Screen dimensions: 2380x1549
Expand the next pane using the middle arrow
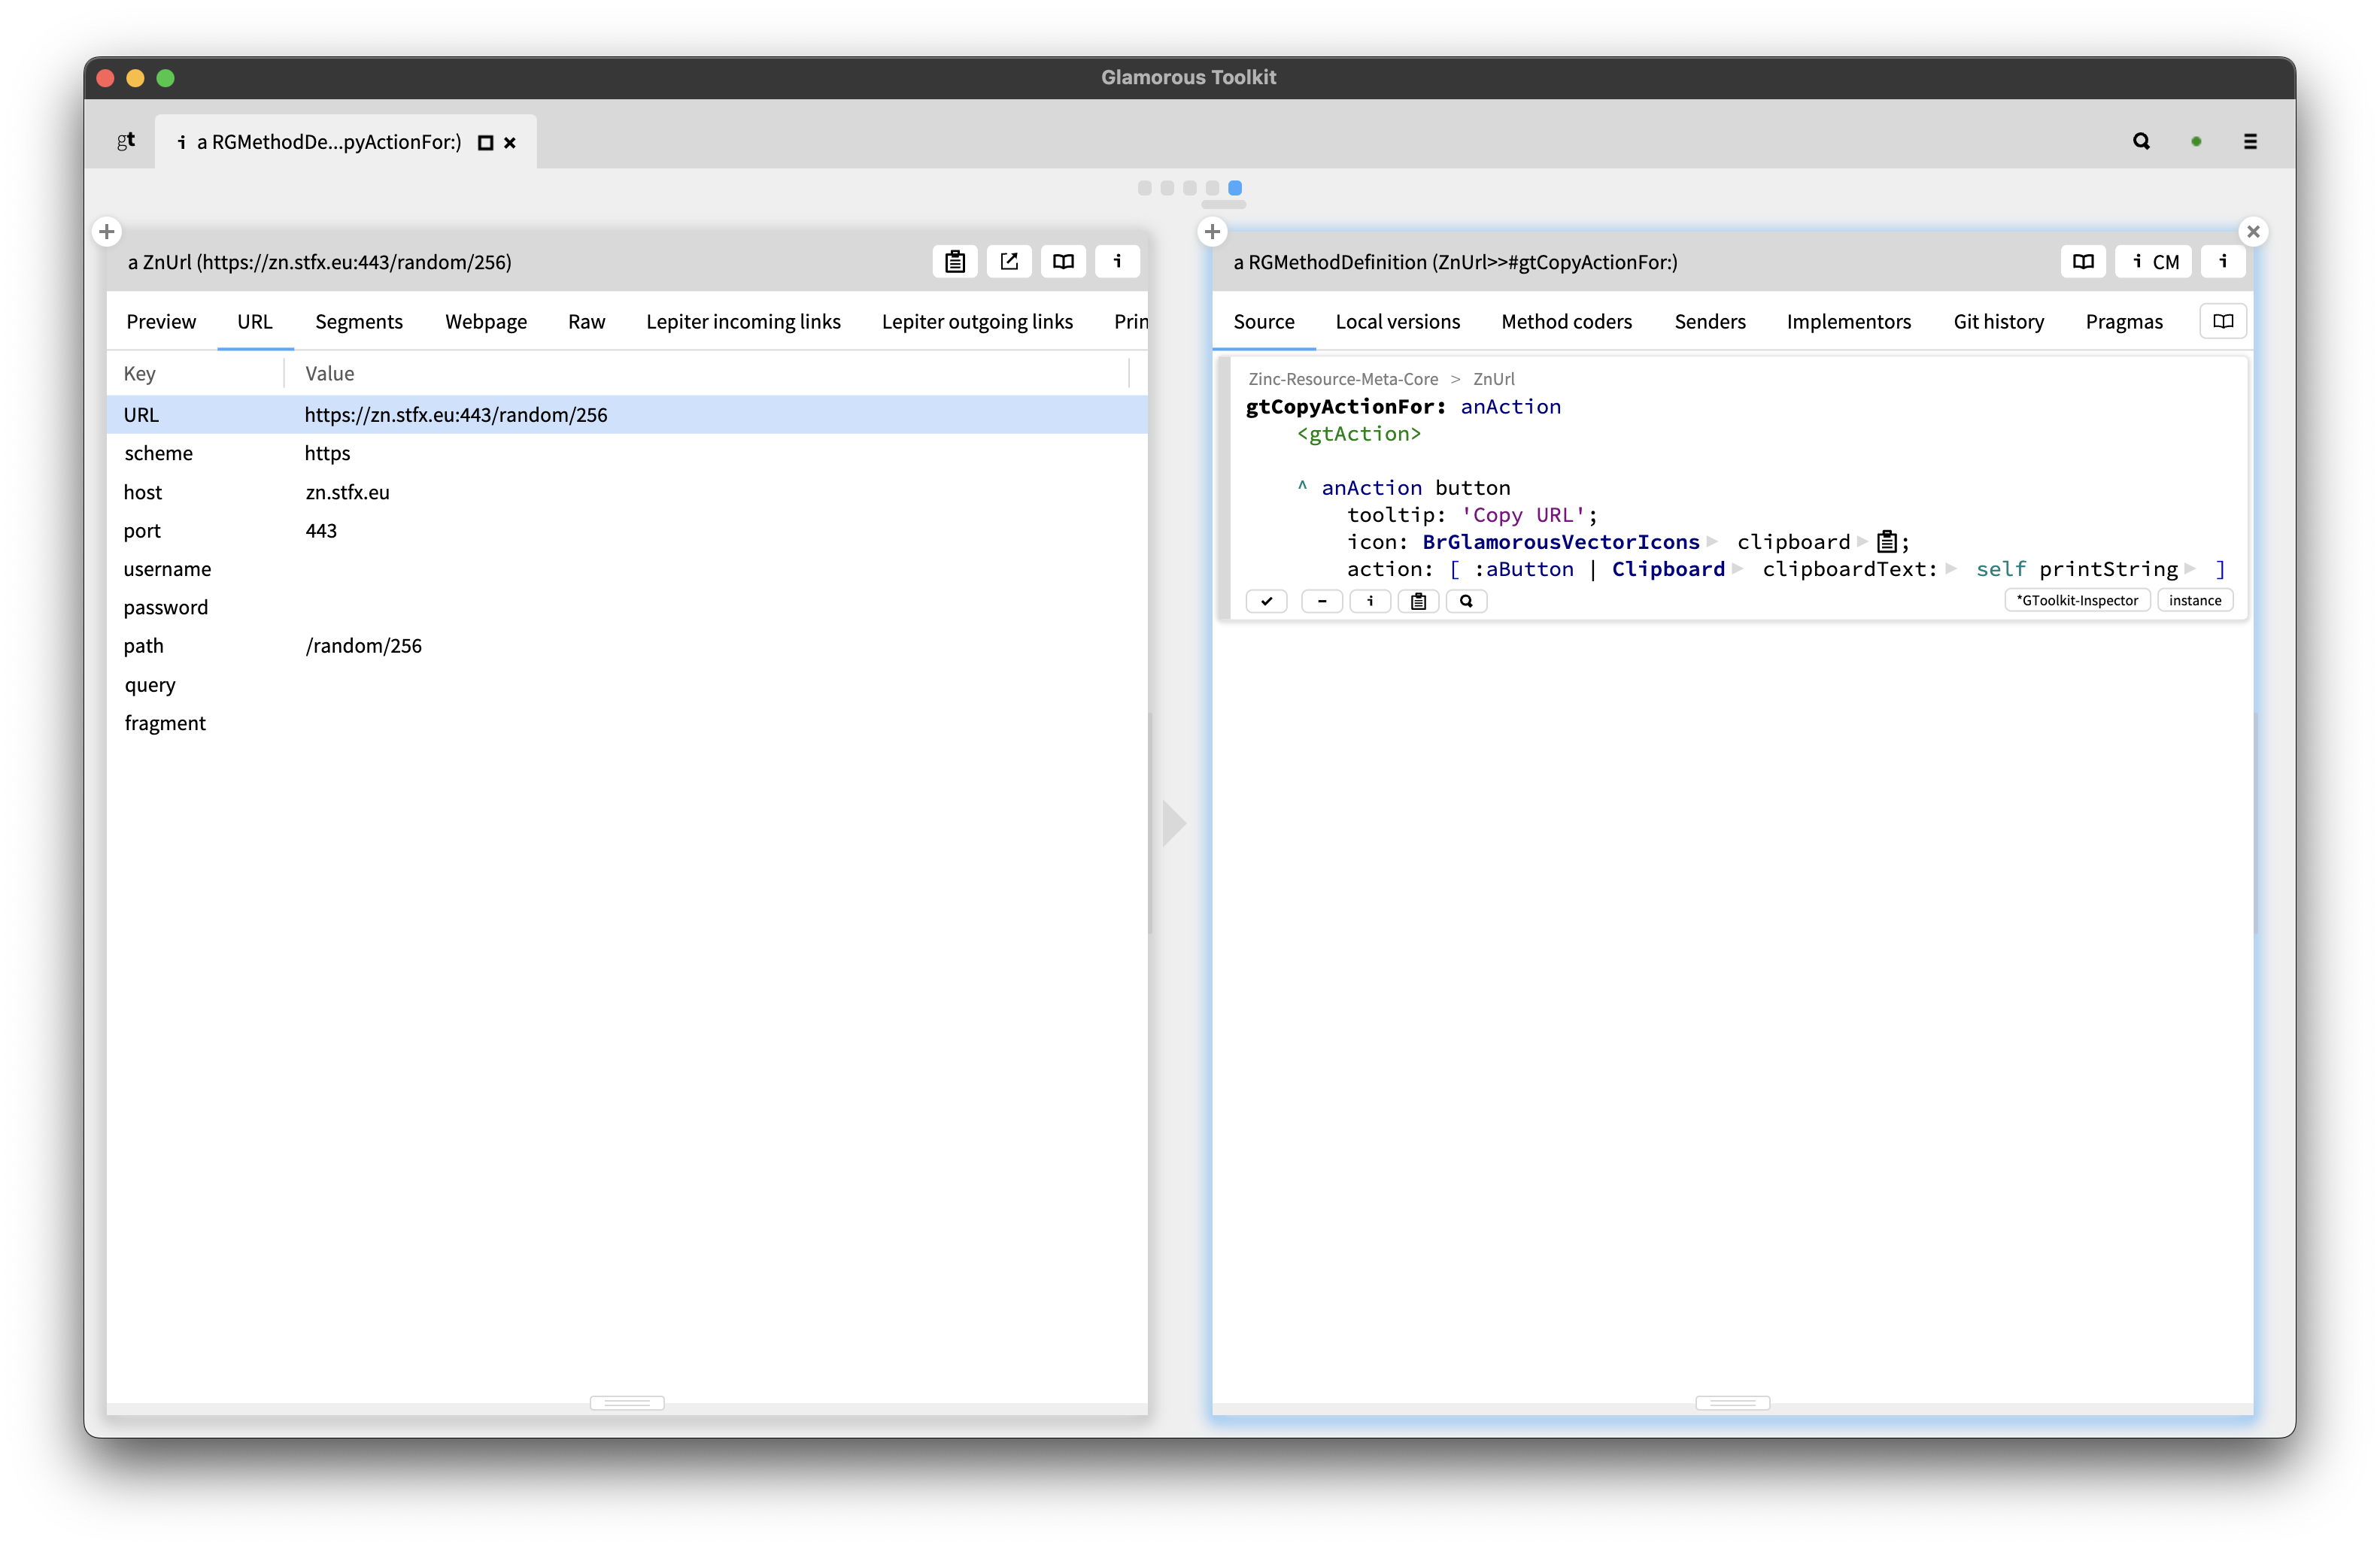coord(1174,823)
